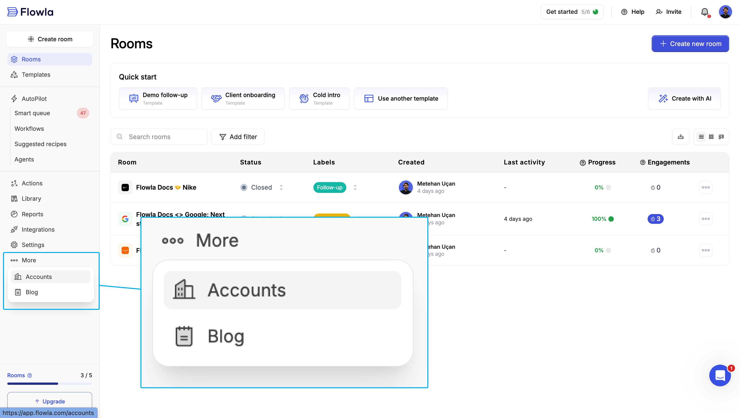
Task: Click the Create new room button
Action: 690,44
